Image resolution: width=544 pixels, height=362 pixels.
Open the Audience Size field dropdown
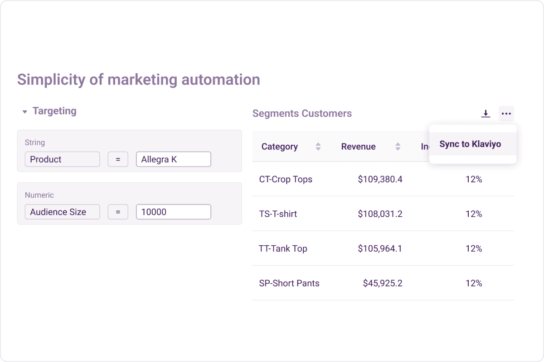(62, 211)
